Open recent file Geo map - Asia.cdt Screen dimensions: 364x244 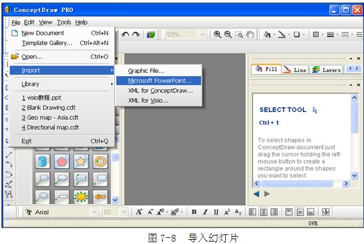click(x=62, y=117)
